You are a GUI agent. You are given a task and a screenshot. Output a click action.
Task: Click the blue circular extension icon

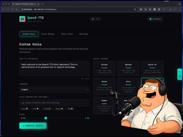pyautogui.click(x=159, y=9)
